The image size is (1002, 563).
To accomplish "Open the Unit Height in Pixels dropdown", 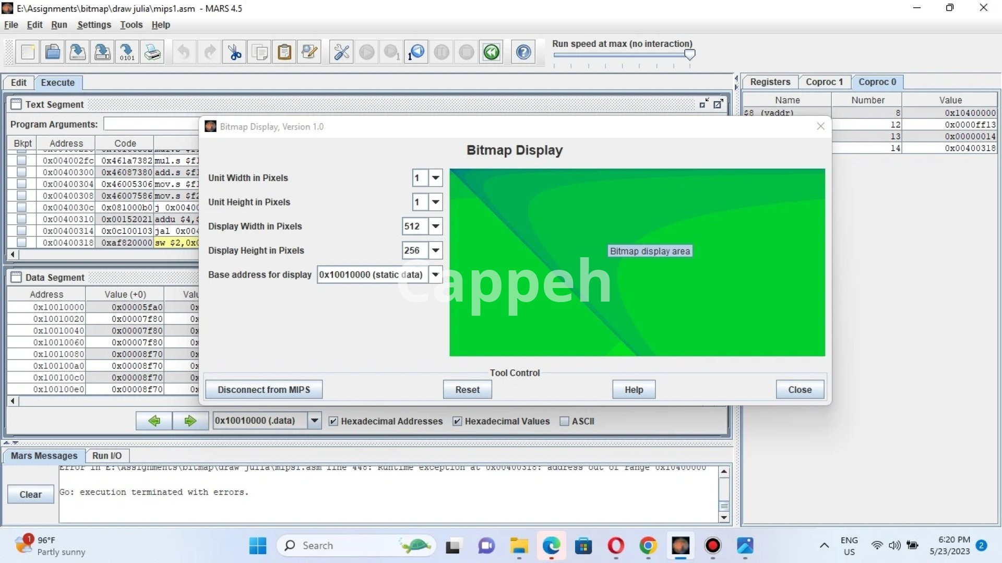I will (x=435, y=202).
